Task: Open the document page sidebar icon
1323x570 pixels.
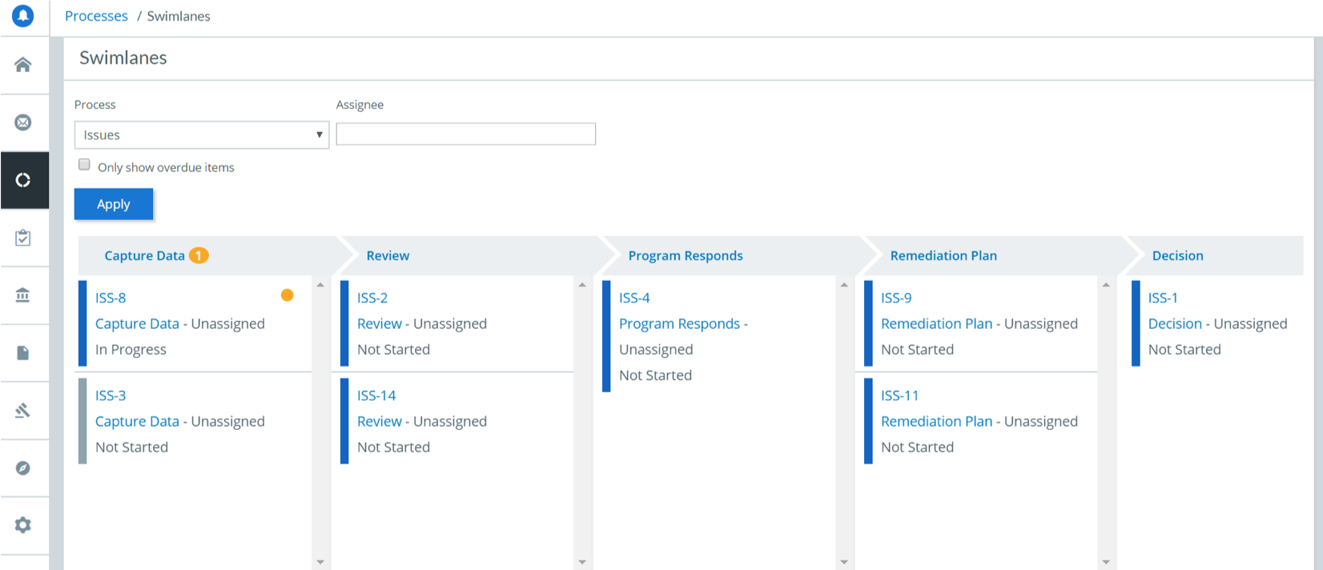Action: [23, 353]
